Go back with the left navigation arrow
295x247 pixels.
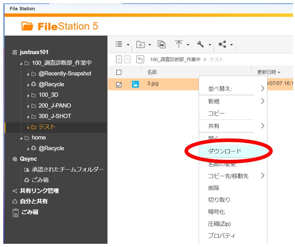point(119,60)
